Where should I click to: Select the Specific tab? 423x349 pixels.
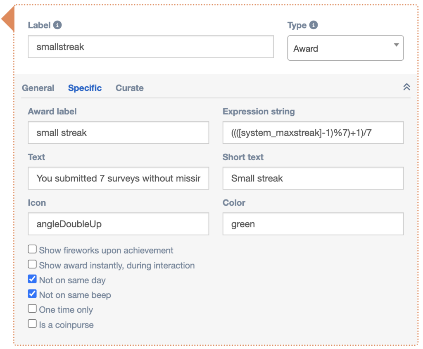(x=85, y=88)
